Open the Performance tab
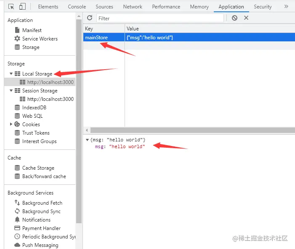 [x=166, y=7]
